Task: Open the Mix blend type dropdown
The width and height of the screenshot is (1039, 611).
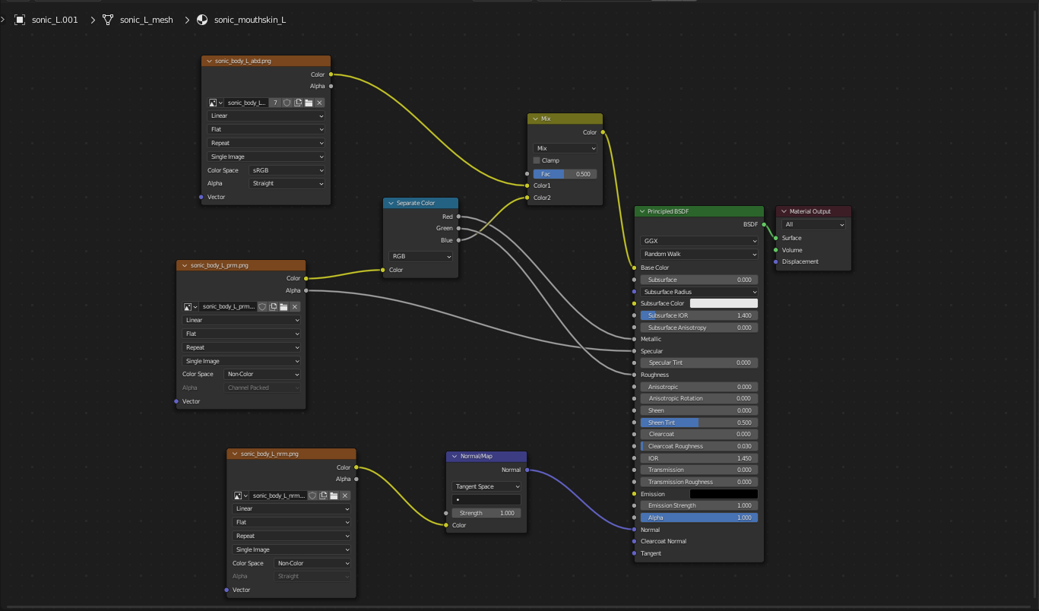Action: pyautogui.click(x=565, y=148)
